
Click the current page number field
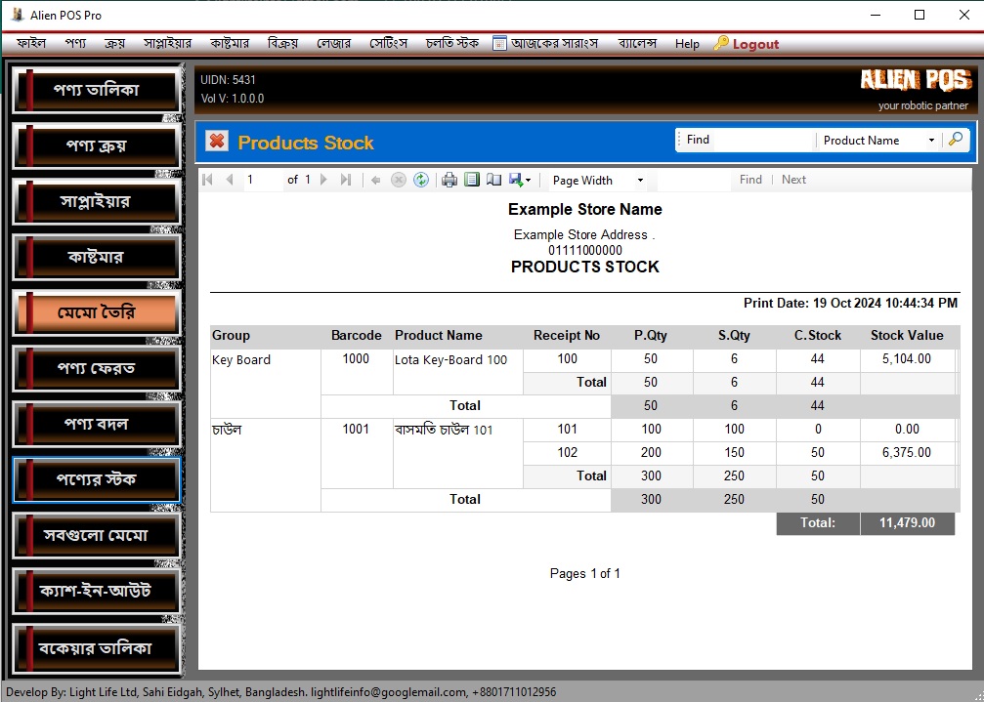[262, 180]
